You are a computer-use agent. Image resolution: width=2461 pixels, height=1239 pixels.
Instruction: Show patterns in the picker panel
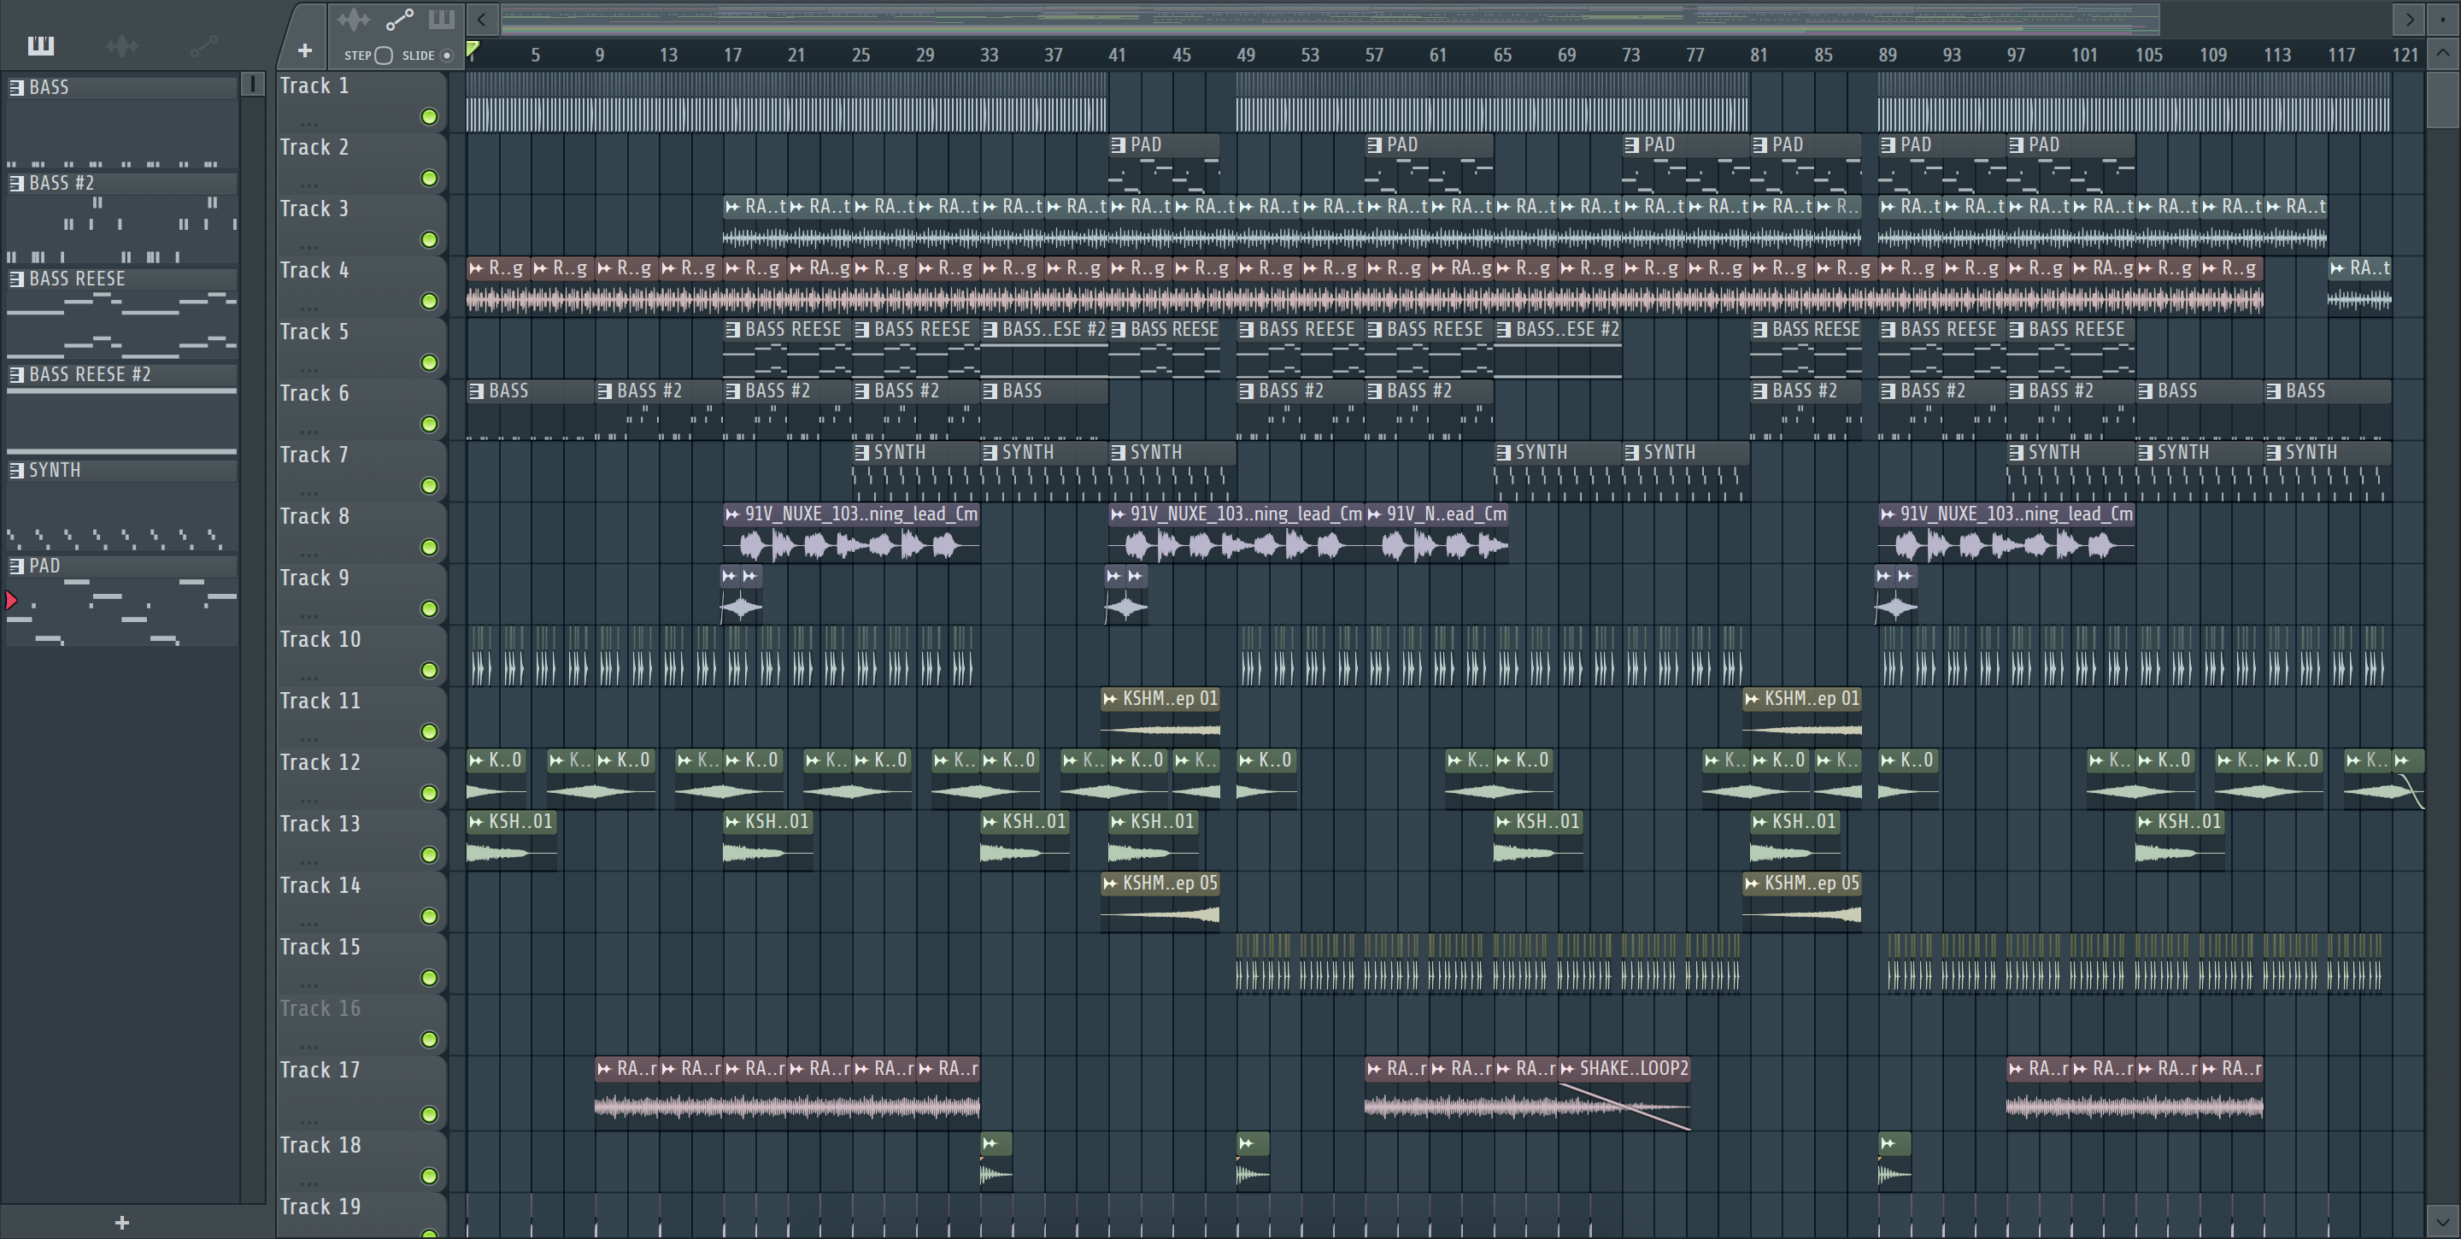[40, 45]
